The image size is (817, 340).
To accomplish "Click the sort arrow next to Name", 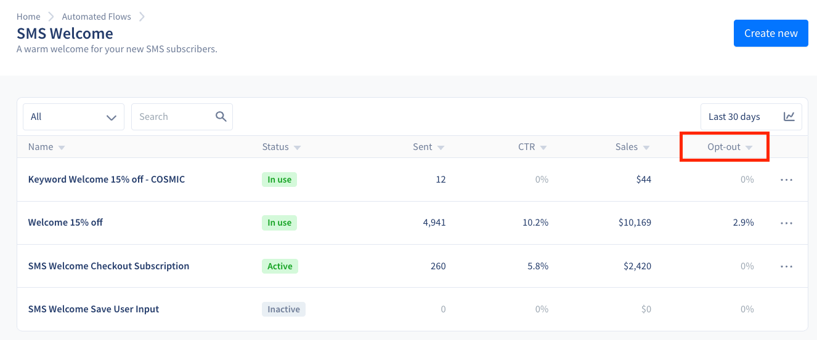I will [61, 148].
